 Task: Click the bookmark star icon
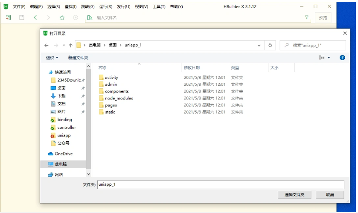pos(62,18)
